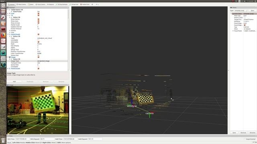Open the system settings wrench launcher icon
257x144 pixels.
(3, 17)
